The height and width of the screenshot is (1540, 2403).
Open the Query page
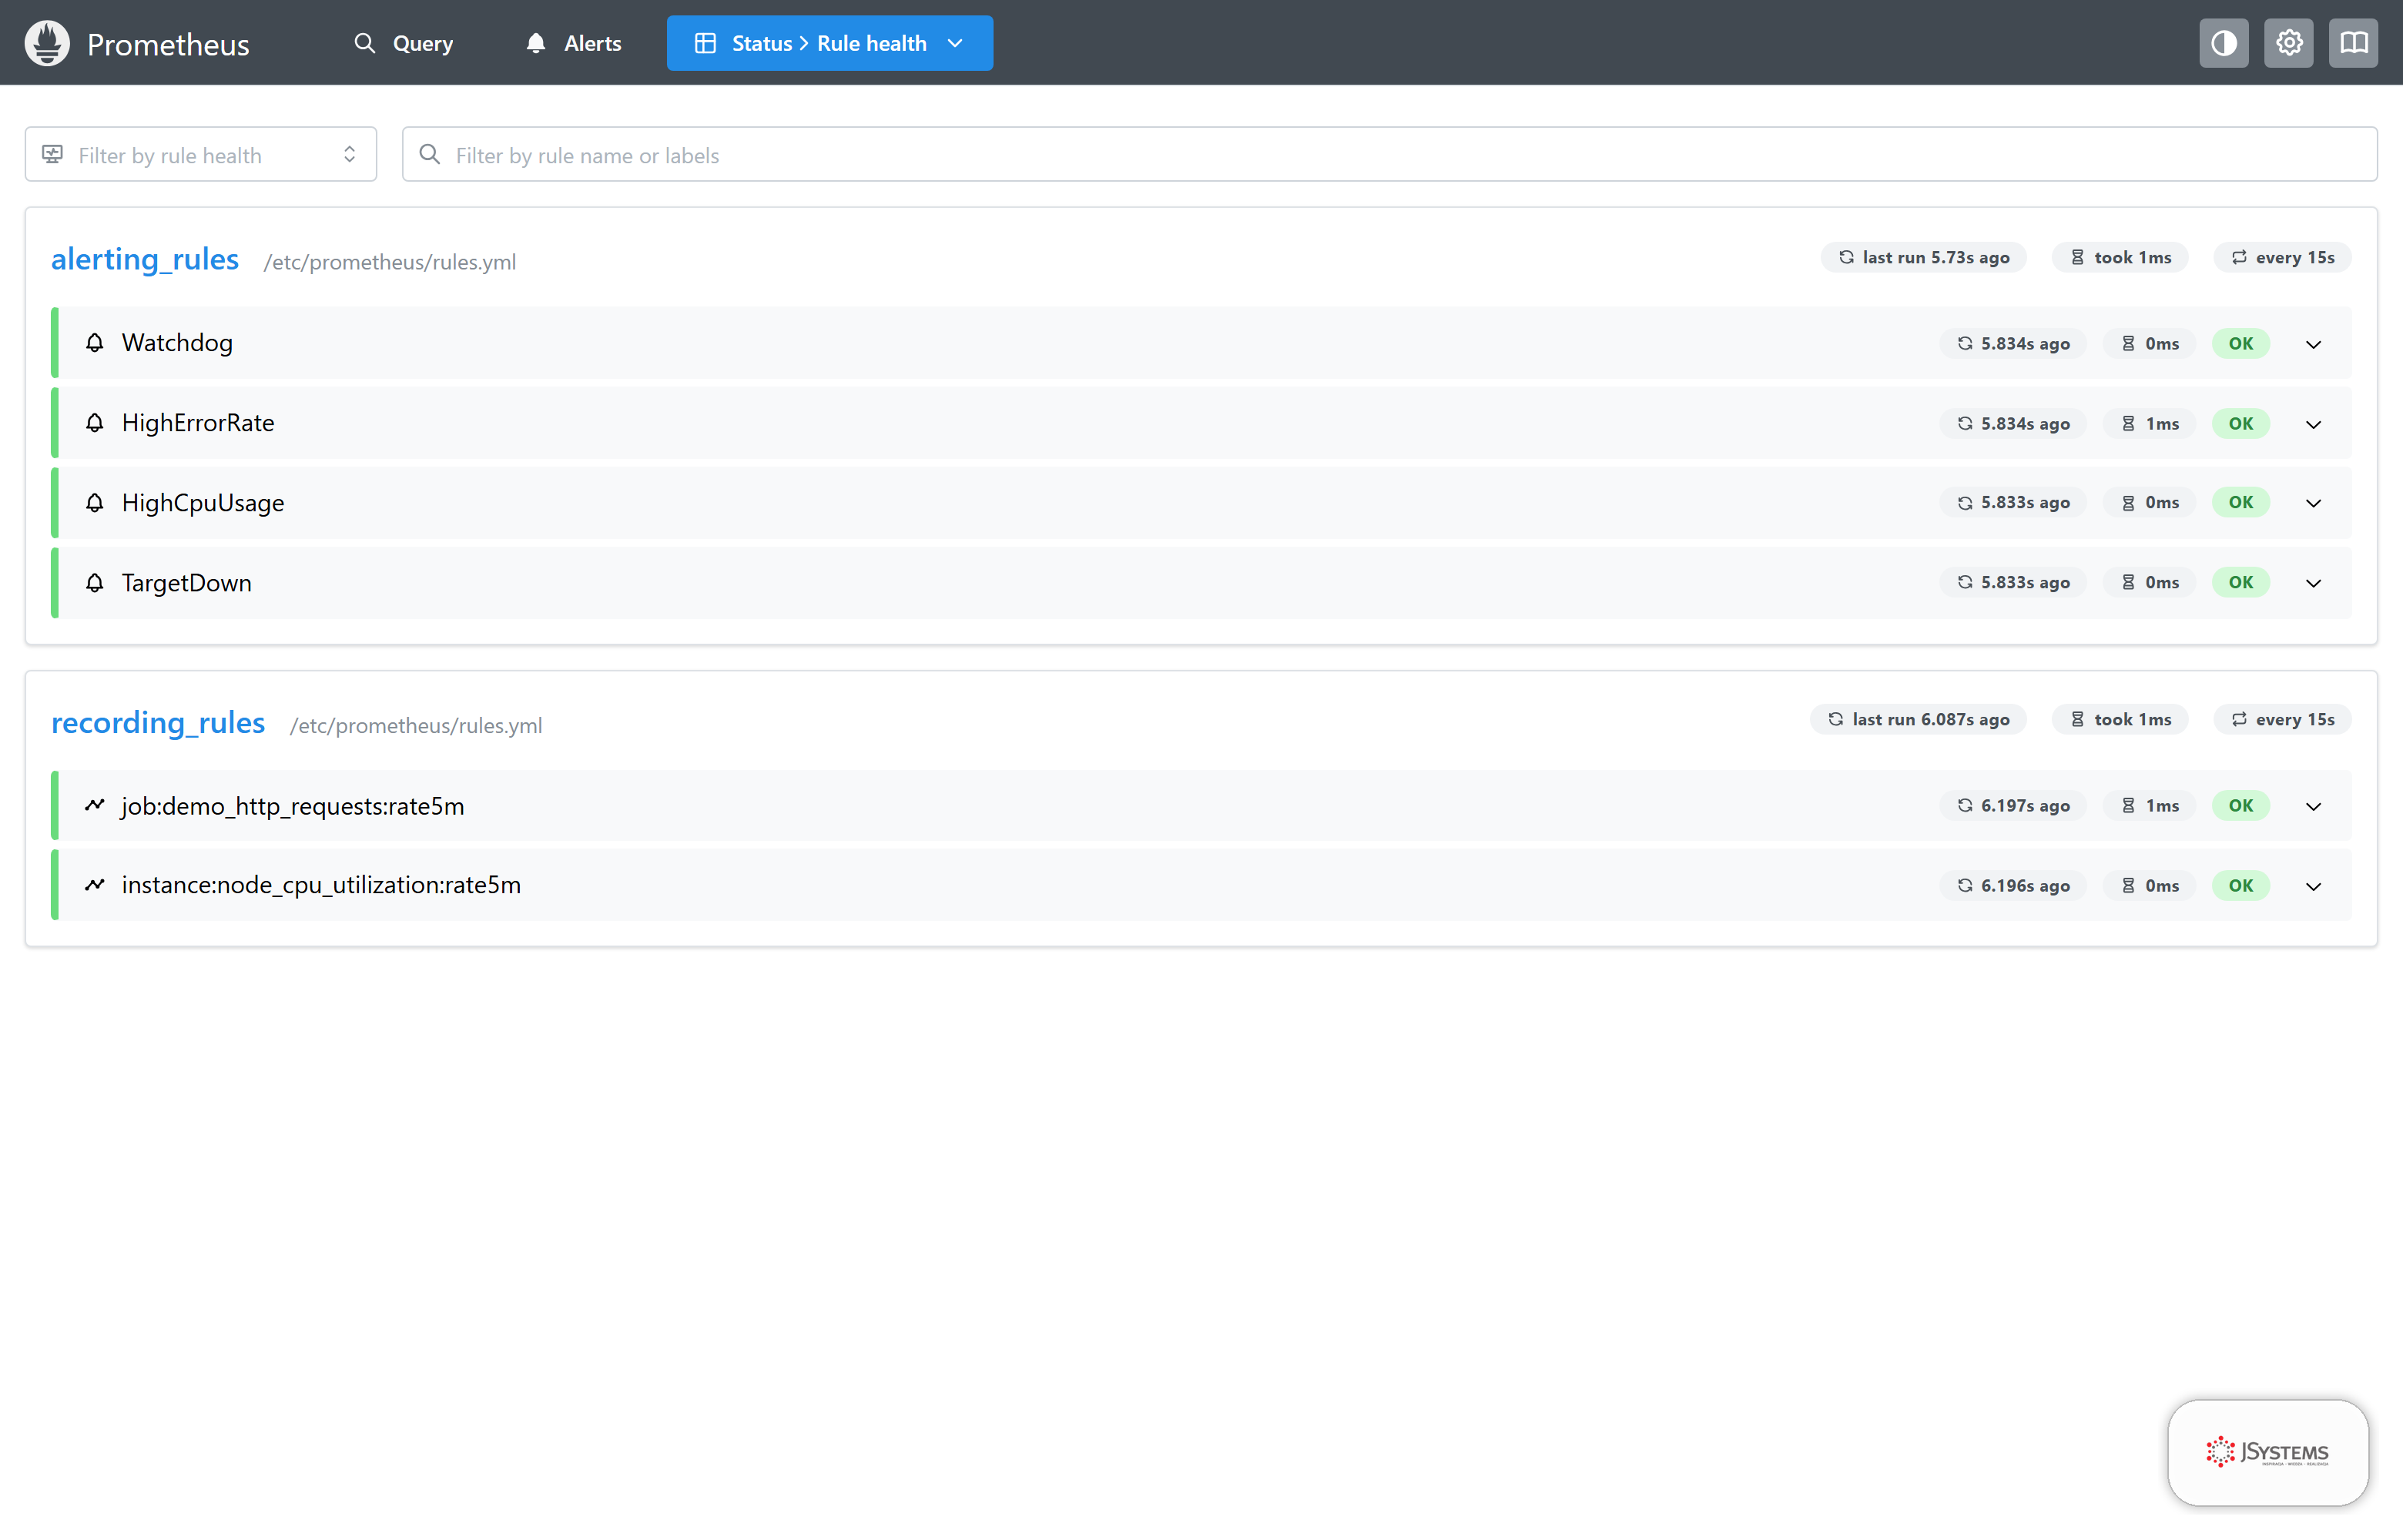404,43
